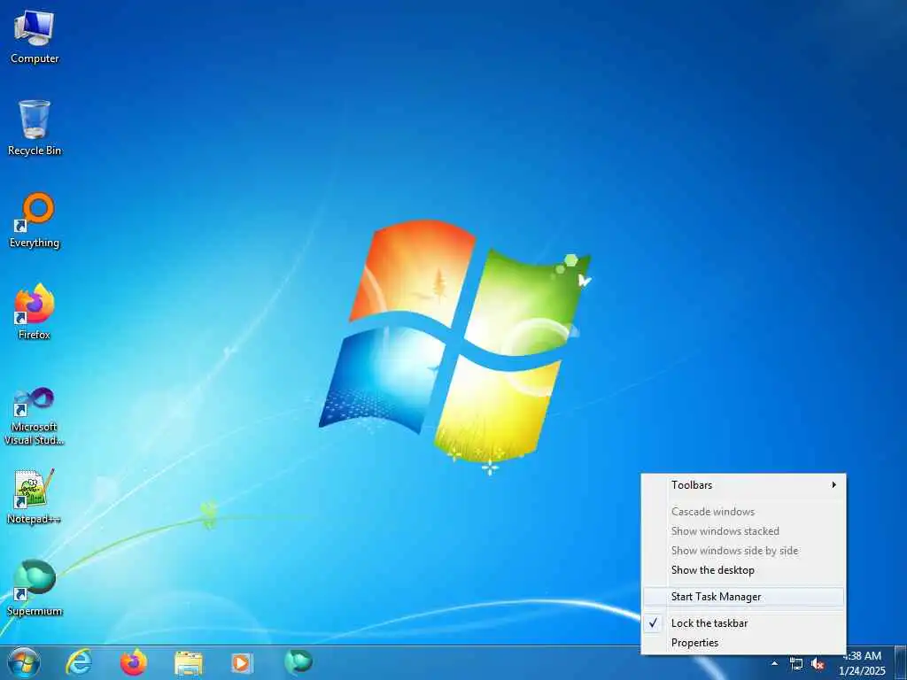Select the Recycle Bin desktop icon
The image size is (907, 680).
click(x=35, y=128)
